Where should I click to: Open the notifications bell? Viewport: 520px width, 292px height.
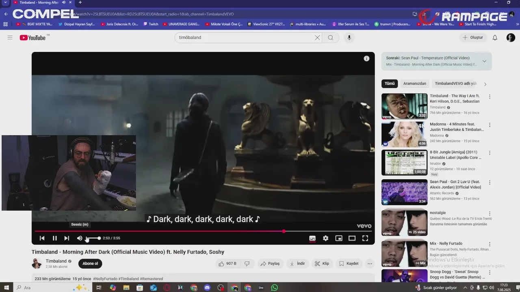(x=495, y=38)
